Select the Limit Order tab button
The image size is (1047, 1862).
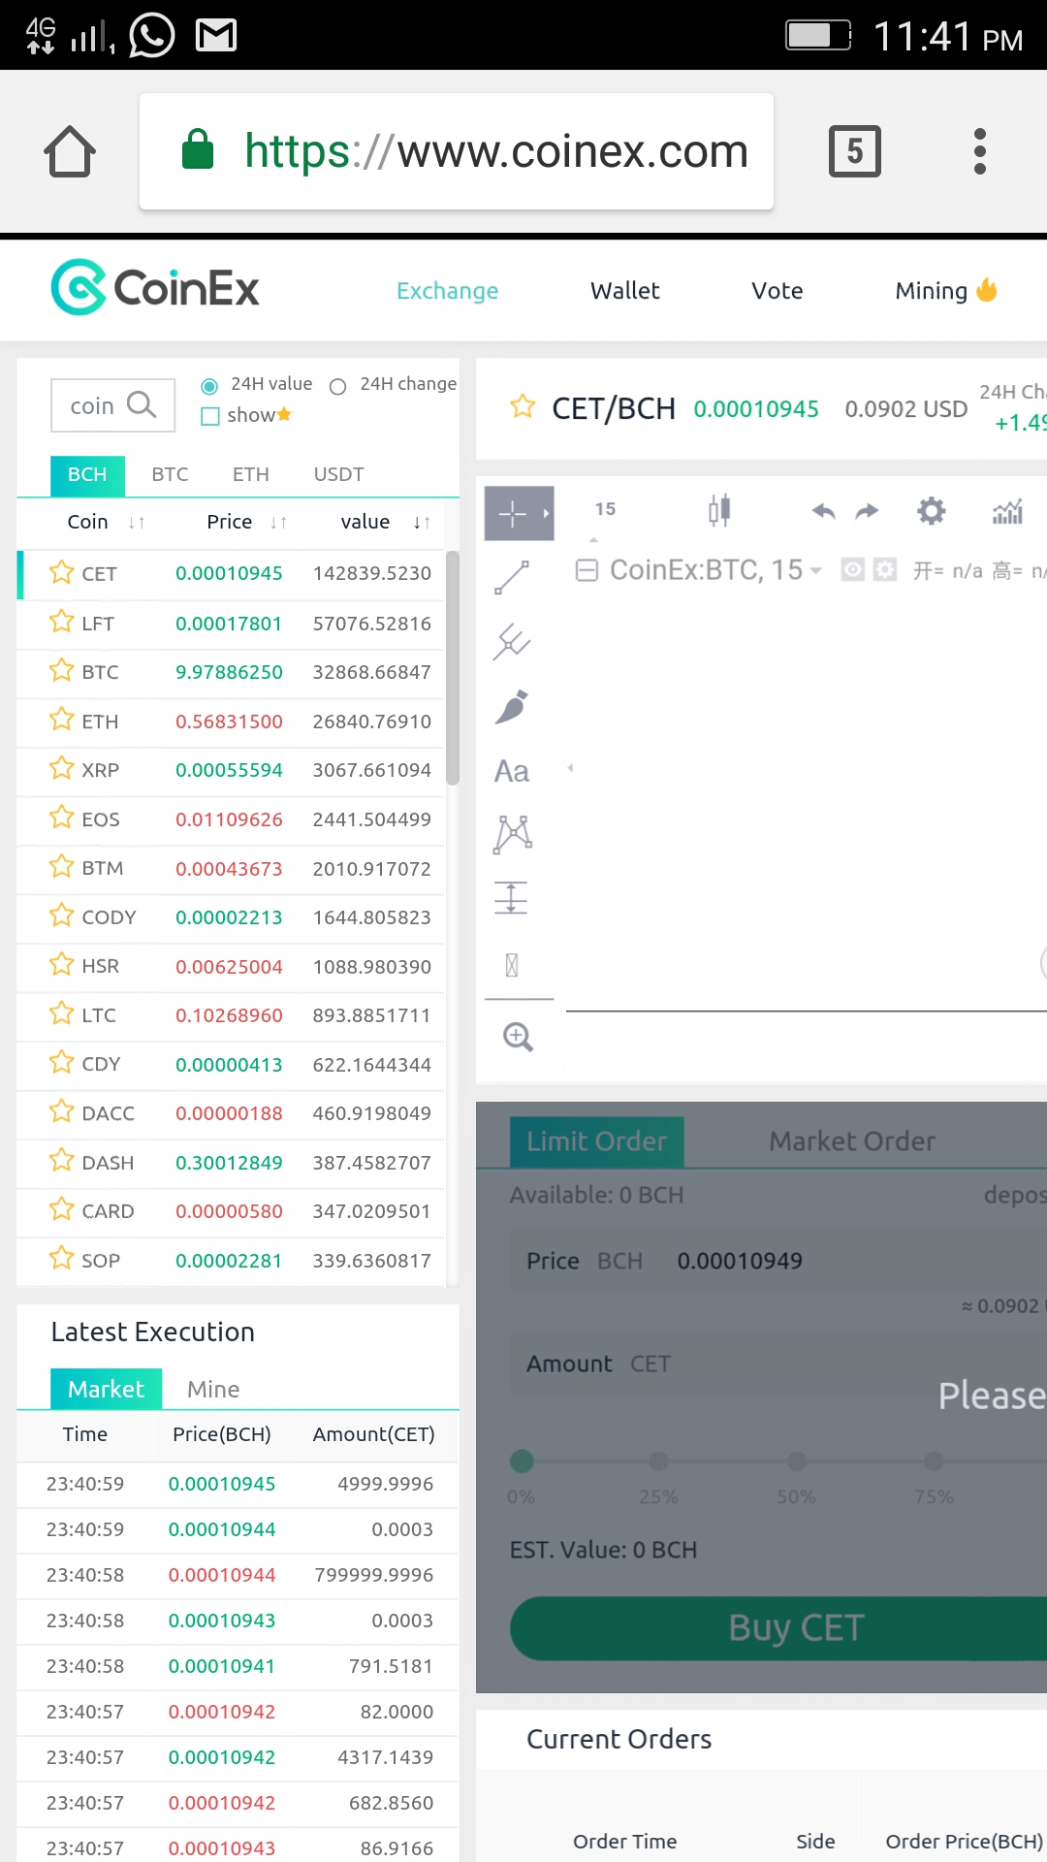[x=597, y=1141]
